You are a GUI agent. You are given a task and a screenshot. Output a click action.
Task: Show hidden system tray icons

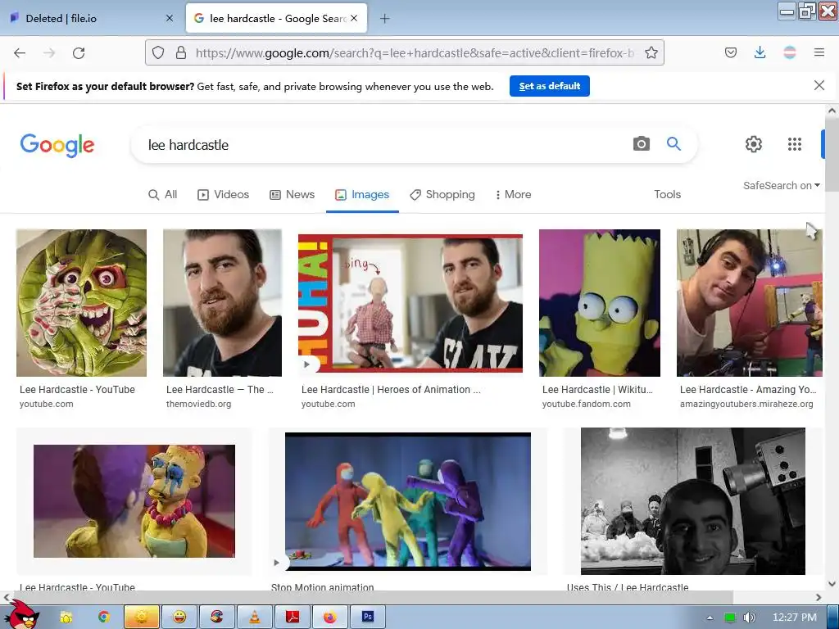point(710,618)
